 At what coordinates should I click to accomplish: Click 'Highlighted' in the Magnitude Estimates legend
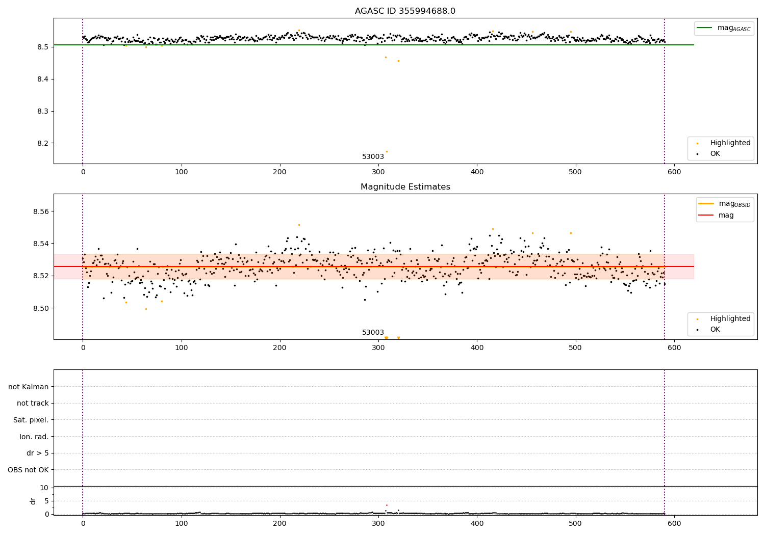pos(730,318)
